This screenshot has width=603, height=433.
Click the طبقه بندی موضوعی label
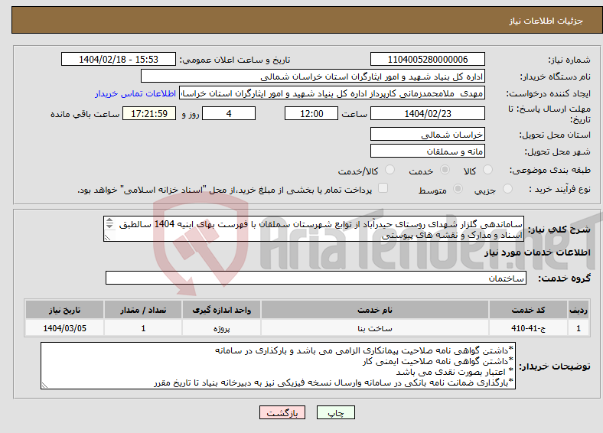[550, 170]
